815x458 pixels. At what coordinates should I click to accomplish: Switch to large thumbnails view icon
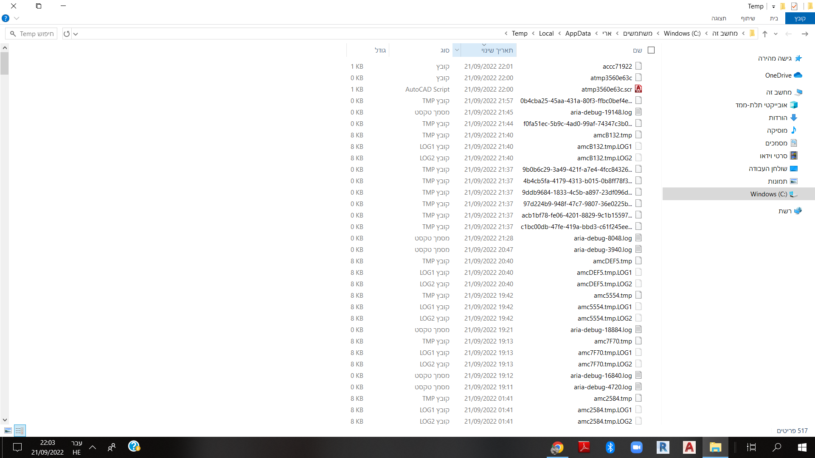pos(8,430)
